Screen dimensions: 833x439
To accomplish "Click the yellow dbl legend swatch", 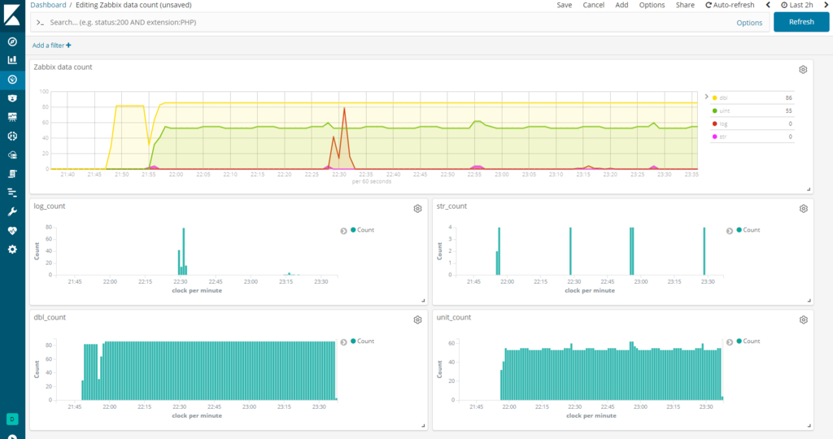I will tap(714, 98).
